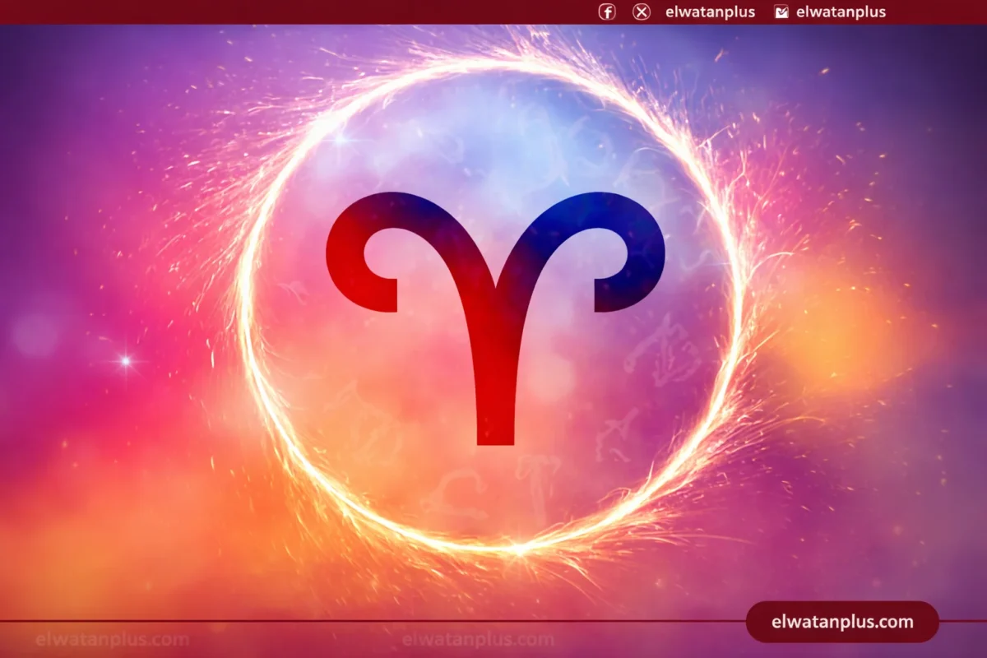Click the Facebook icon in top bar
987x658 pixels.
click(x=607, y=12)
